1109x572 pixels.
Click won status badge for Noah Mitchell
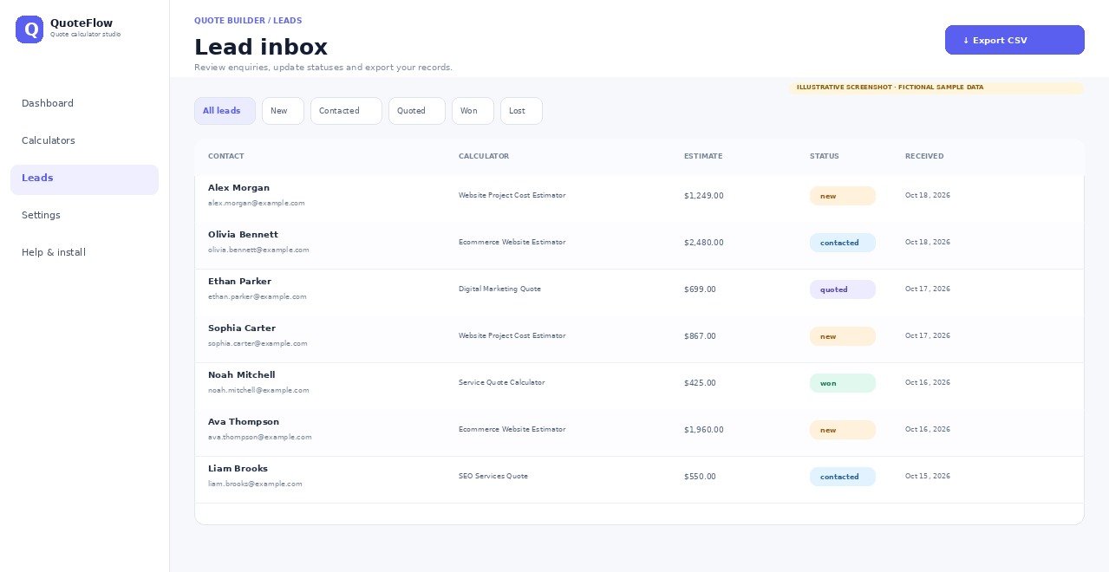pyautogui.click(x=843, y=383)
